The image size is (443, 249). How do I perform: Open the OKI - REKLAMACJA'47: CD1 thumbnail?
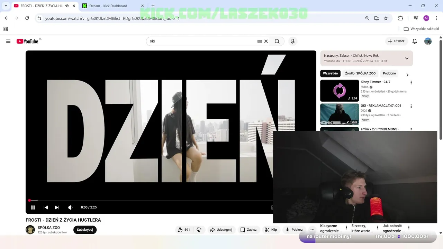(x=340, y=114)
